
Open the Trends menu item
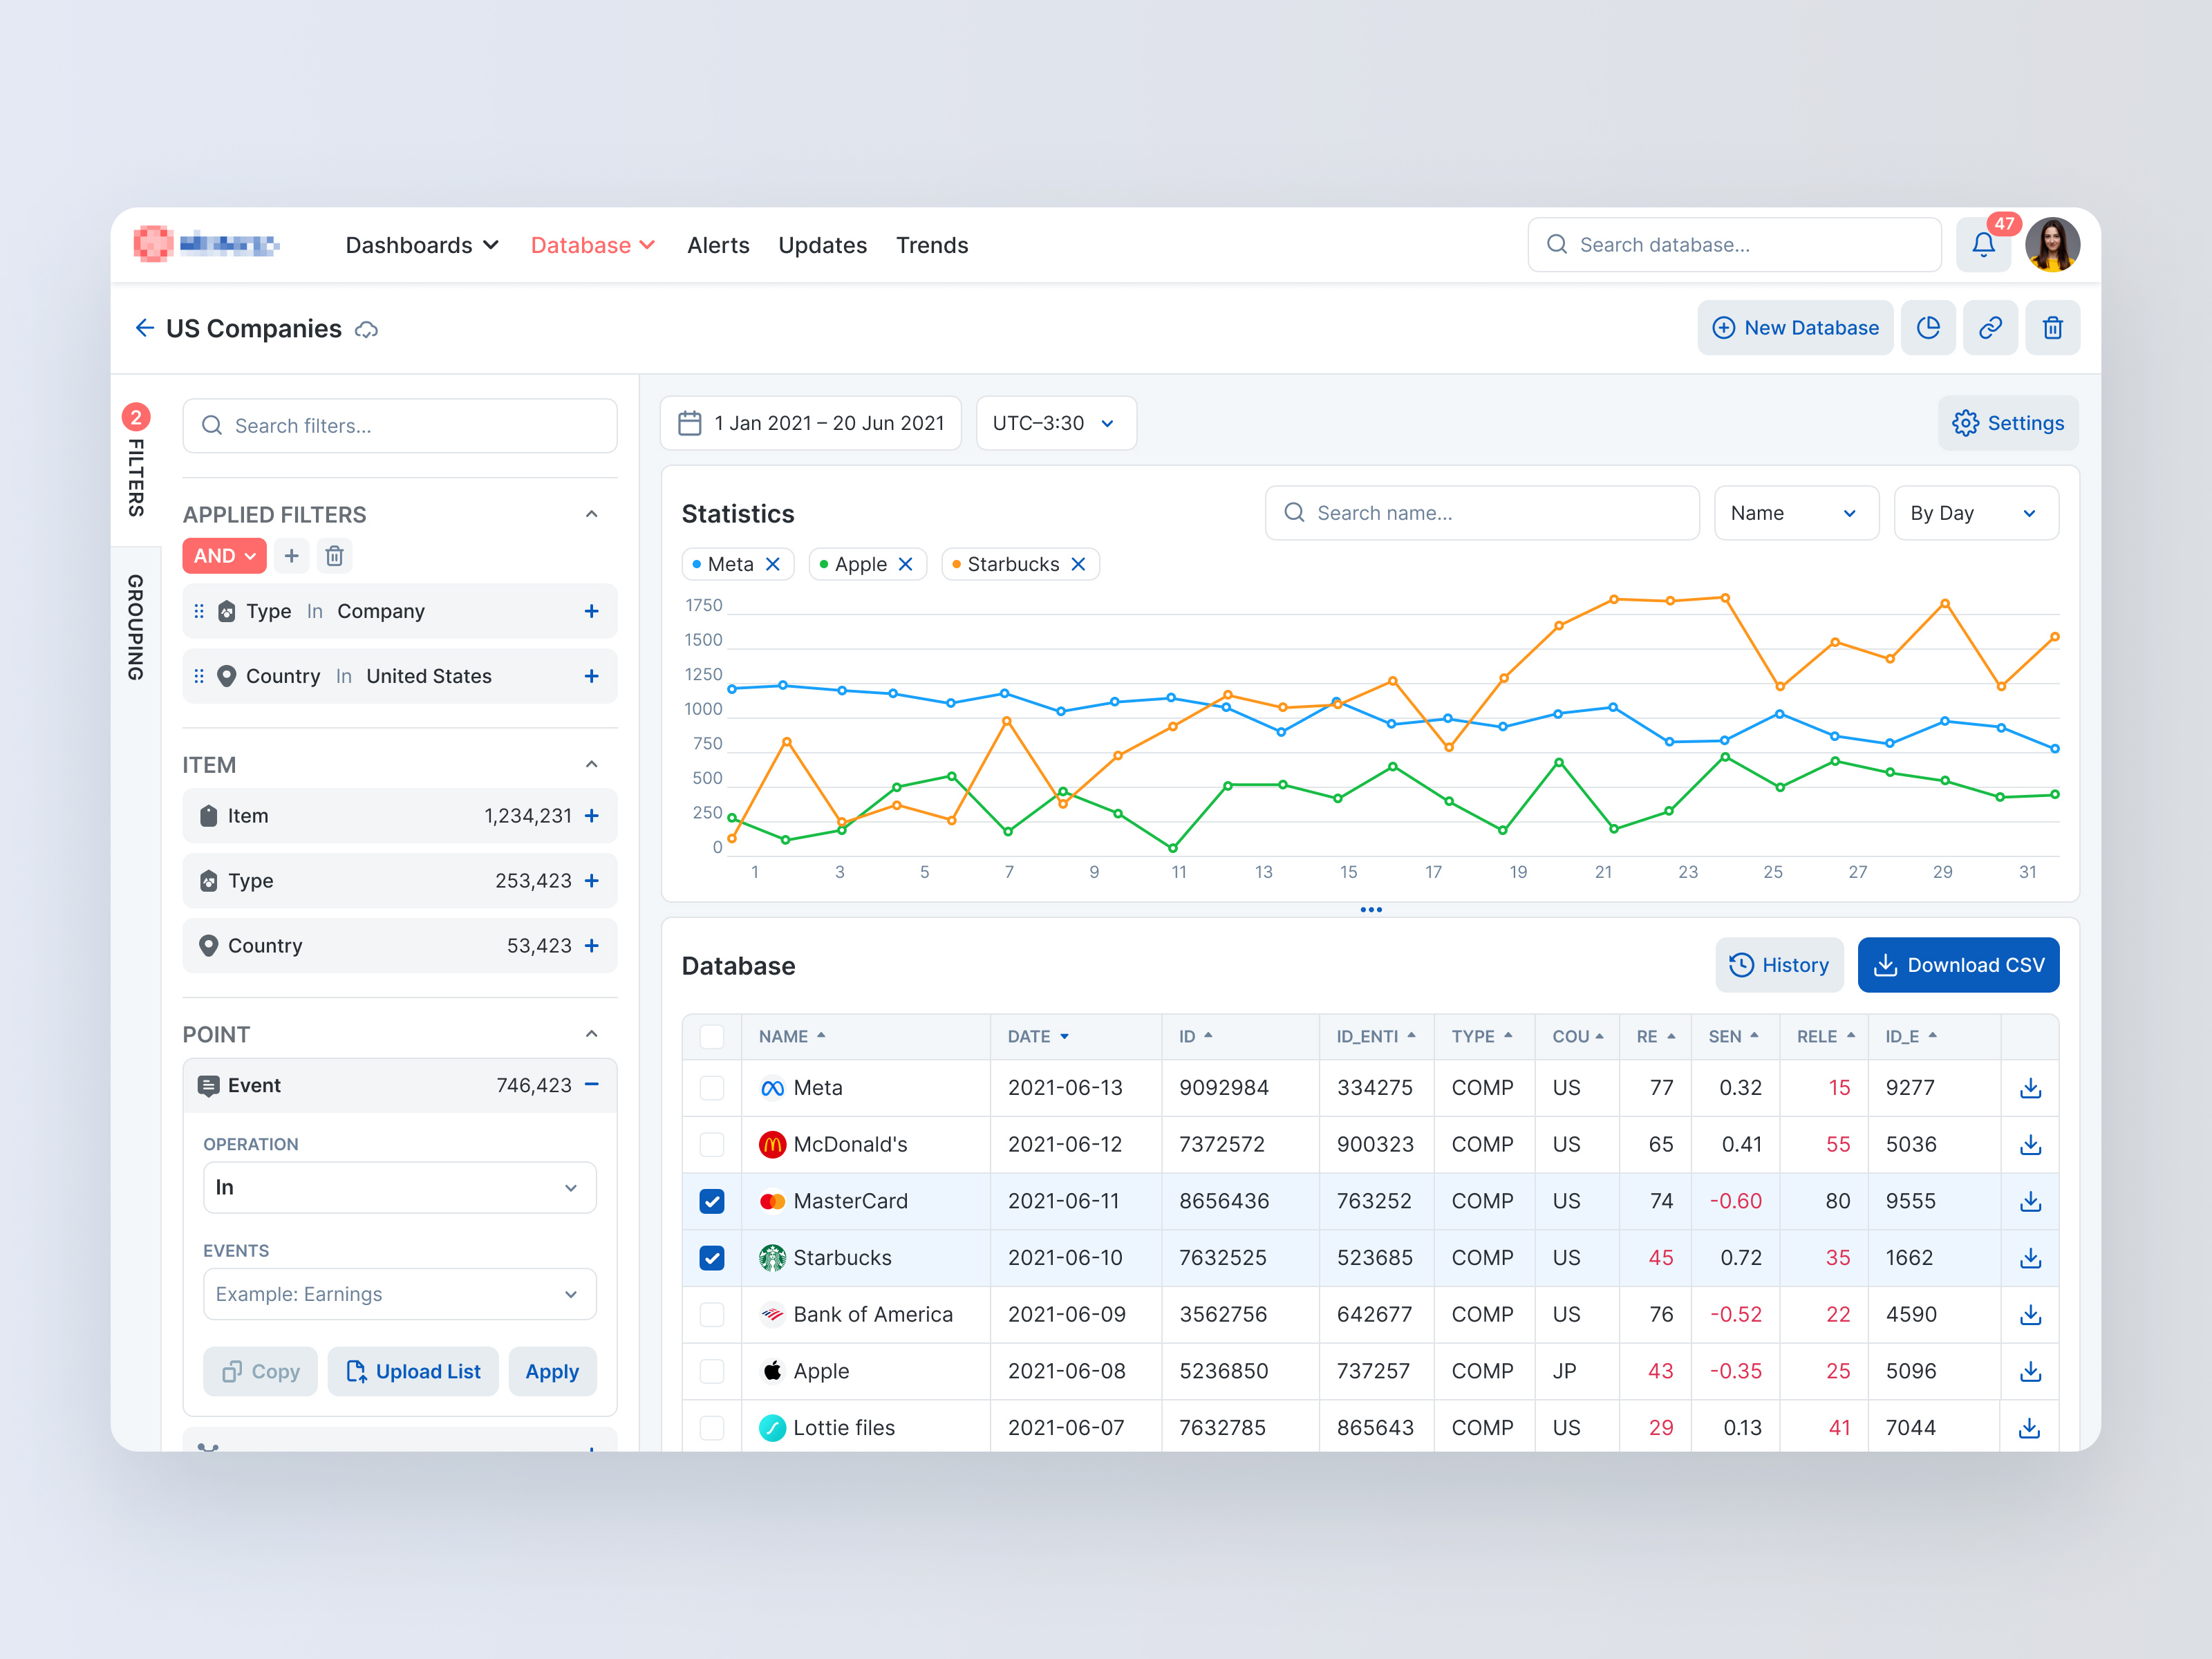(x=931, y=245)
